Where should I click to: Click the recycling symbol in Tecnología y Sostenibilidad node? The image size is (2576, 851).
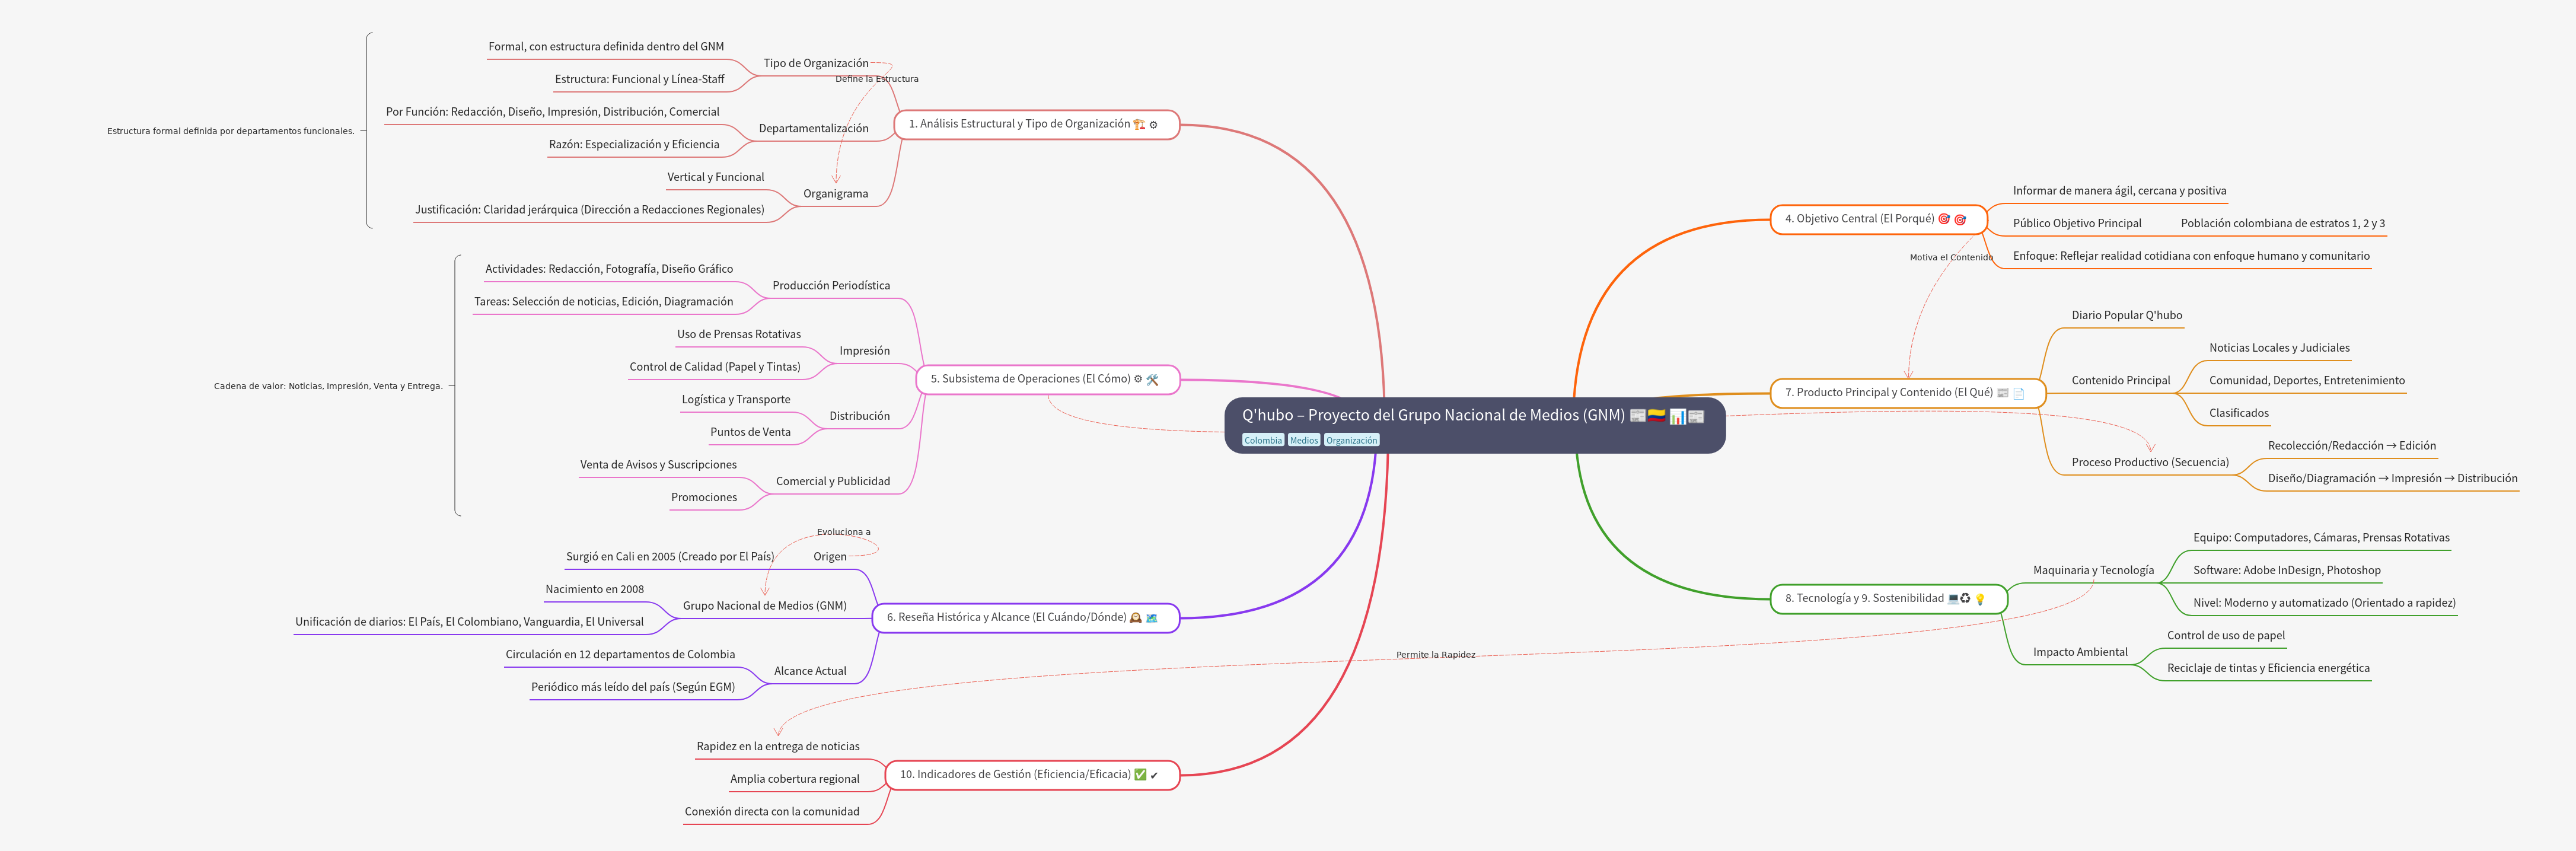coord(1965,599)
